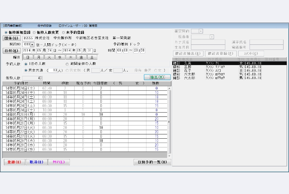
Task: Select the 仮枠新規登録 radio option
Action: point(6,33)
